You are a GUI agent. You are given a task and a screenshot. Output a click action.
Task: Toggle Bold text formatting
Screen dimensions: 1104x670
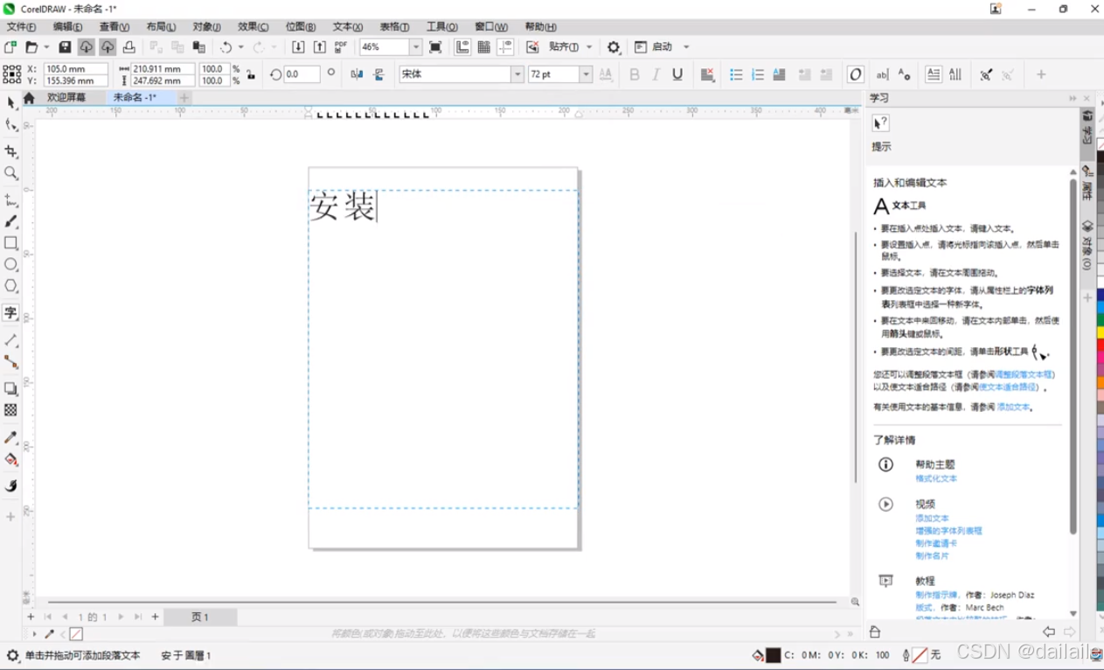pyautogui.click(x=635, y=74)
